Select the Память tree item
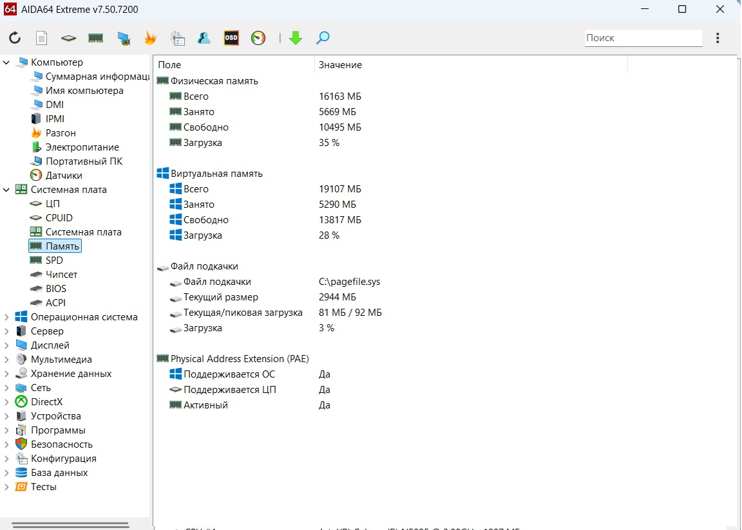Viewport: 742px width, 530px height. [55, 246]
